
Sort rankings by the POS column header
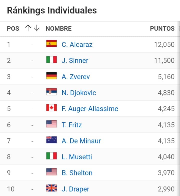13,29
